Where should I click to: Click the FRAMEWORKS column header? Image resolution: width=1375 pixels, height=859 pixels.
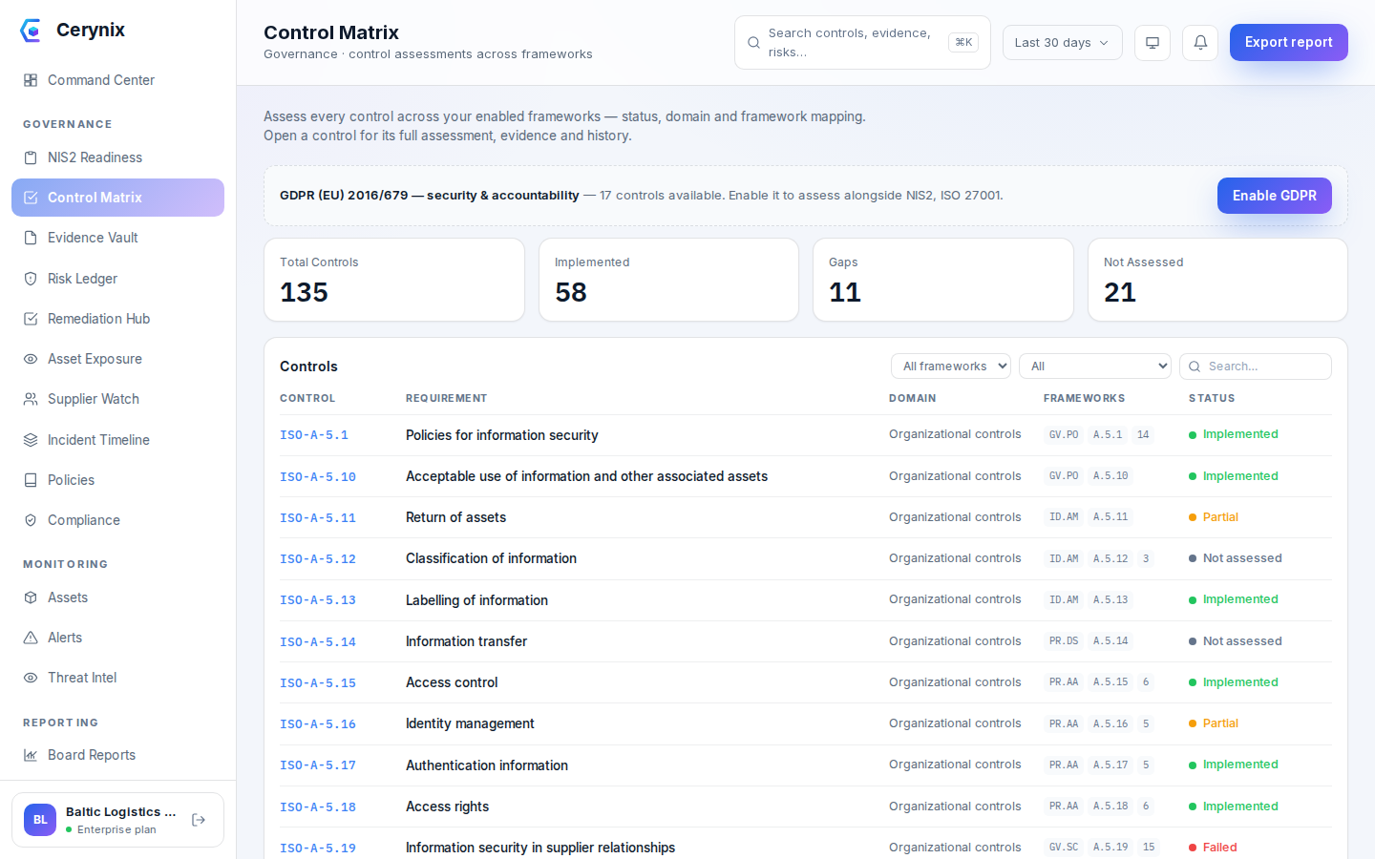[1084, 398]
